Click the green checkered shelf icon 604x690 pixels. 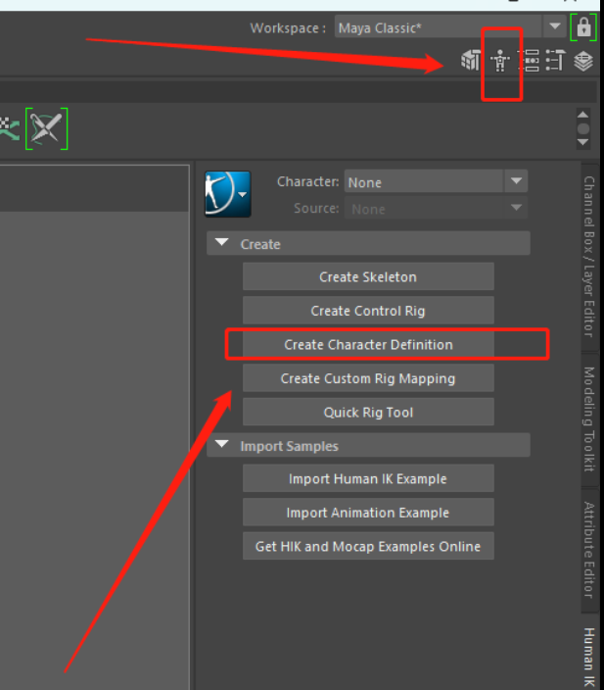coord(9,128)
